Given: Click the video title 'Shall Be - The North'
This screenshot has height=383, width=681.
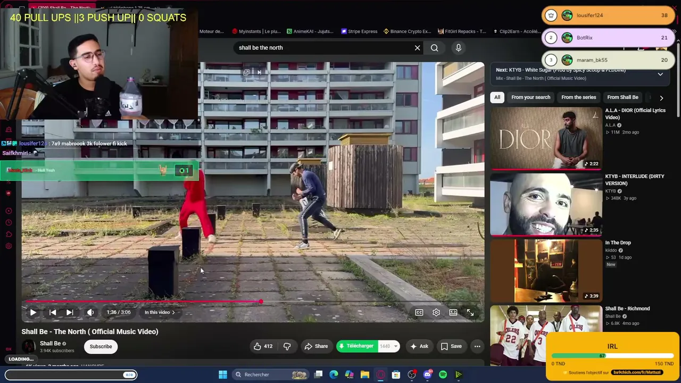Looking at the screenshot, I should pos(90,331).
